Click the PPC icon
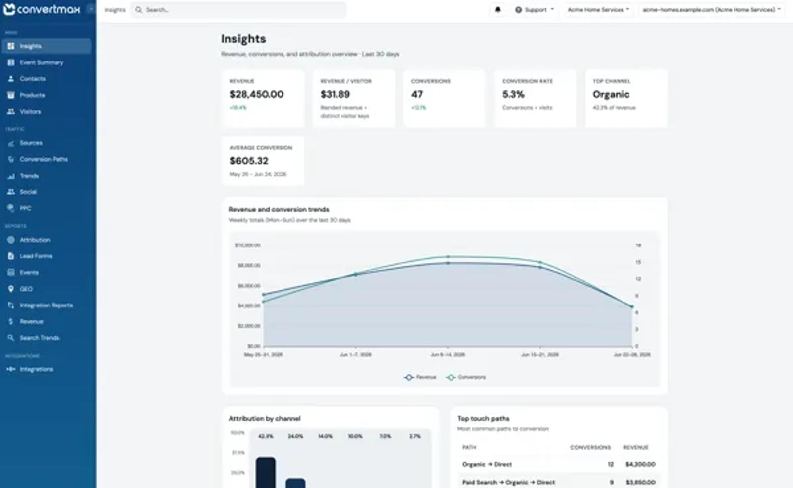Image resolution: width=793 pixels, height=488 pixels. click(x=11, y=208)
